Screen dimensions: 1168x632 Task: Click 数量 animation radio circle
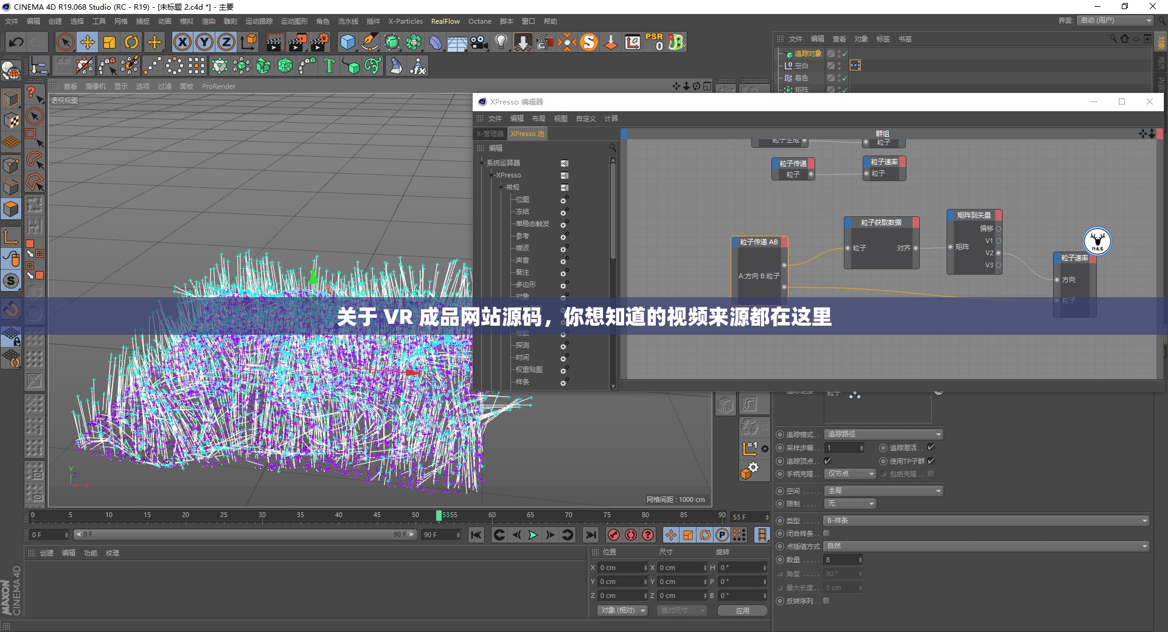point(780,560)
